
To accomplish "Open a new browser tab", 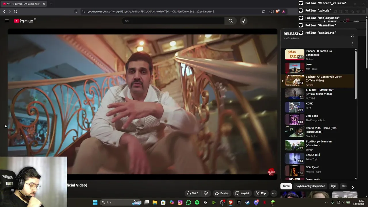I will pyautogui.click(x=51, y=4).
